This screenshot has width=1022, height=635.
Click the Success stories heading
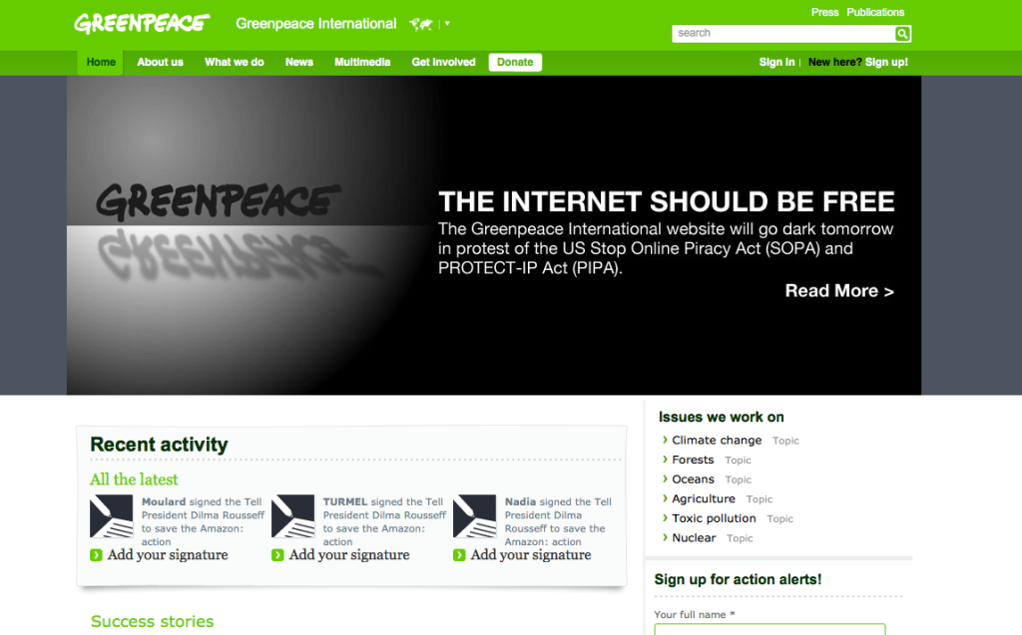[152, 621]
